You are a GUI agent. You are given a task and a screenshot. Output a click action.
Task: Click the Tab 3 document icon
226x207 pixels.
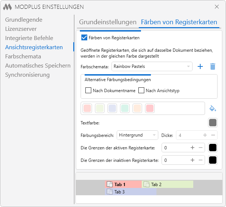tap(110, 192)
